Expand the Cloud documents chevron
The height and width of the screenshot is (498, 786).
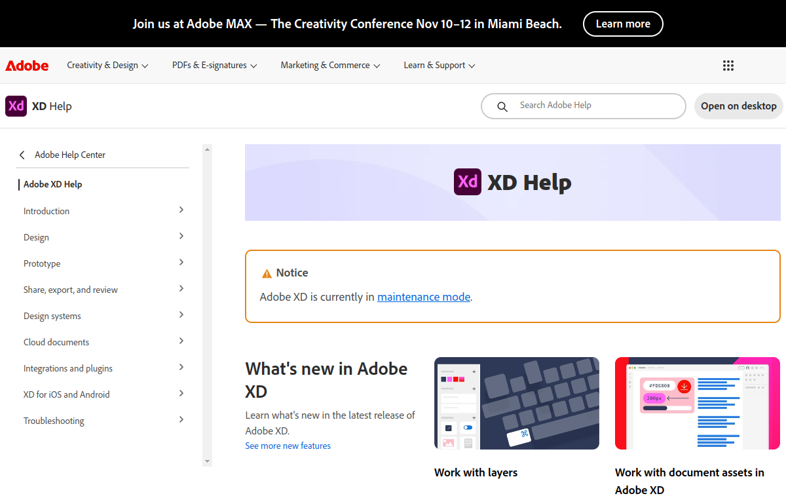(181, 341)
